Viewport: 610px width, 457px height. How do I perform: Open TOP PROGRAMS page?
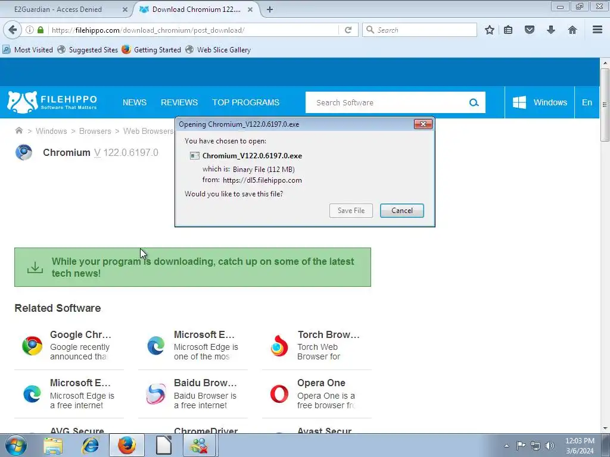click(x=246, y=102)
